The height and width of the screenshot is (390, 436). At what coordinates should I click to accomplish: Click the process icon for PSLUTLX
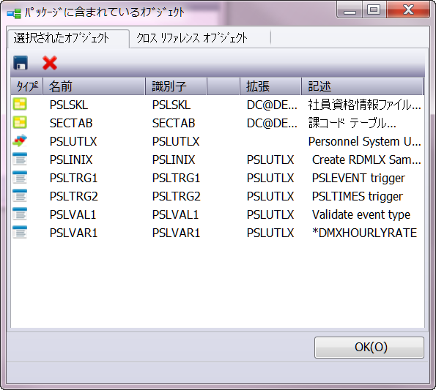click(x=20, y=140)
